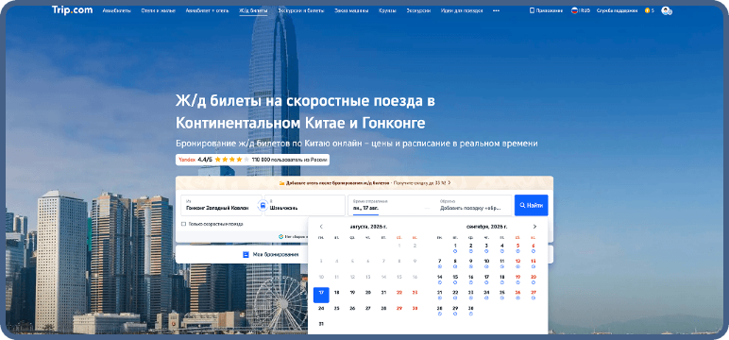Select September 27 in calendar
Viewport: 729px width, 340px height.
click(534, 294)
